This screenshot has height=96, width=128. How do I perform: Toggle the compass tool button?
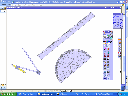click(108, 78)
